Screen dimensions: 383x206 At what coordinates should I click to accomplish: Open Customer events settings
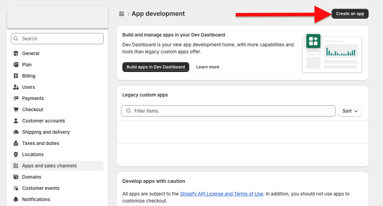click(x=41, y=188)
